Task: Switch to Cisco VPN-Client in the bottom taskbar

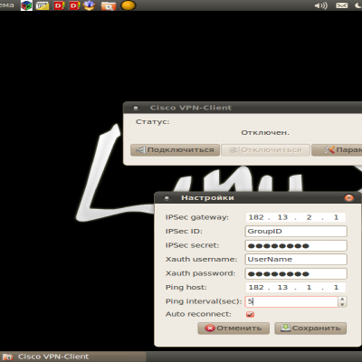Action: point(73,357)
